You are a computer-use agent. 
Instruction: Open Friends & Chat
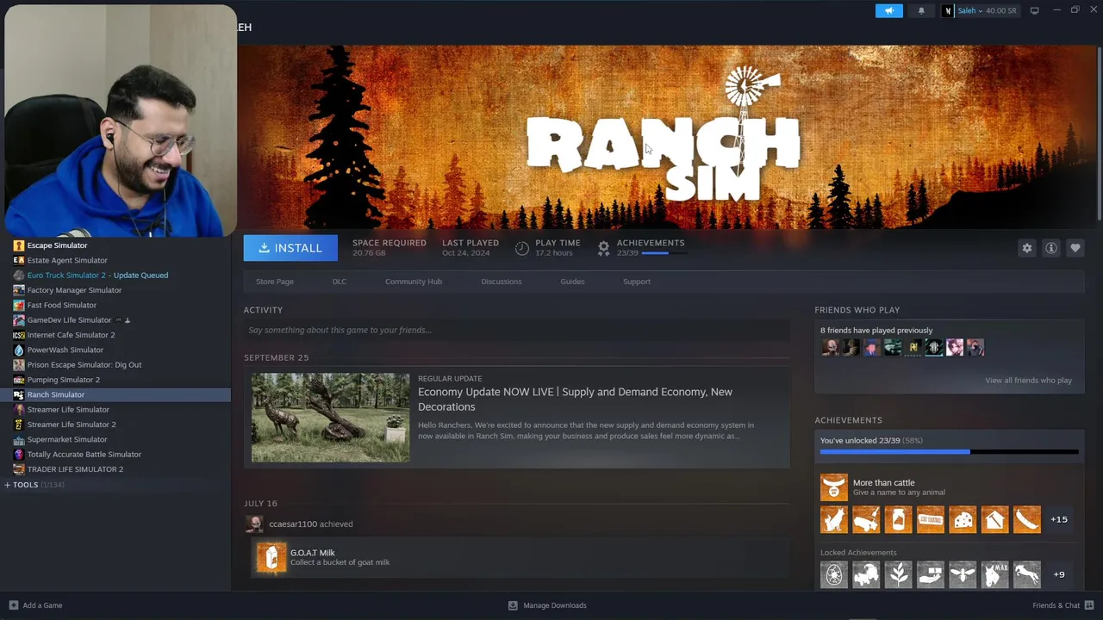pyautogui.click(x=1062, y=605)
